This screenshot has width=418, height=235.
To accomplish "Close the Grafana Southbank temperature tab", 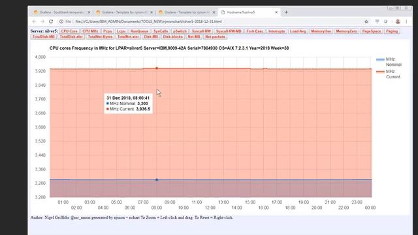I will (89, 12).
